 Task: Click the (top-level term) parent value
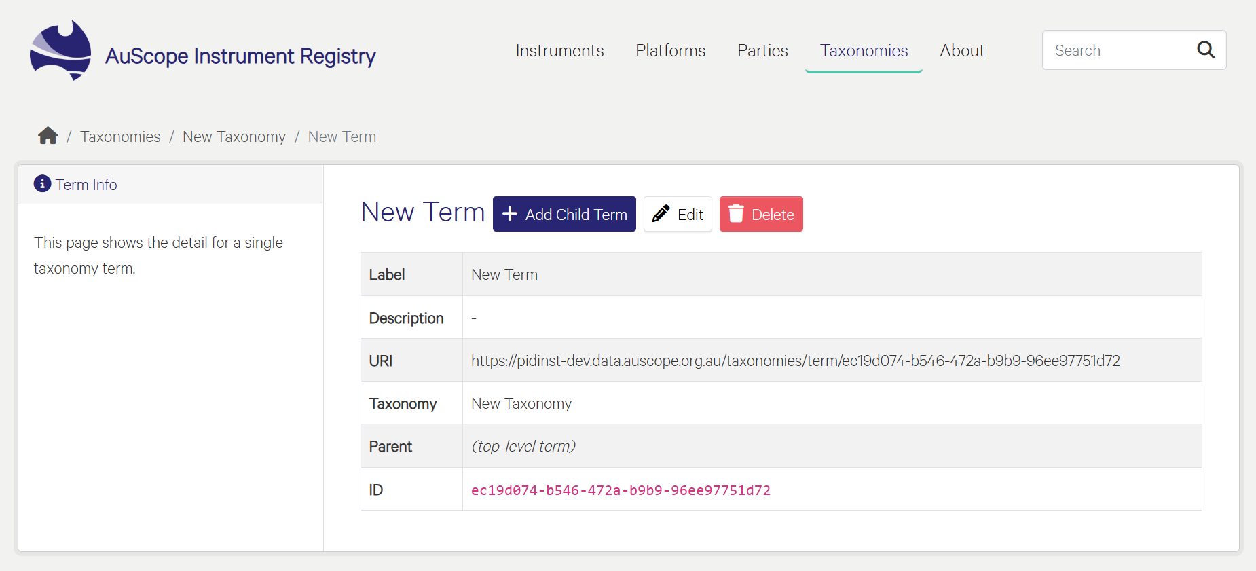[523, 446]
